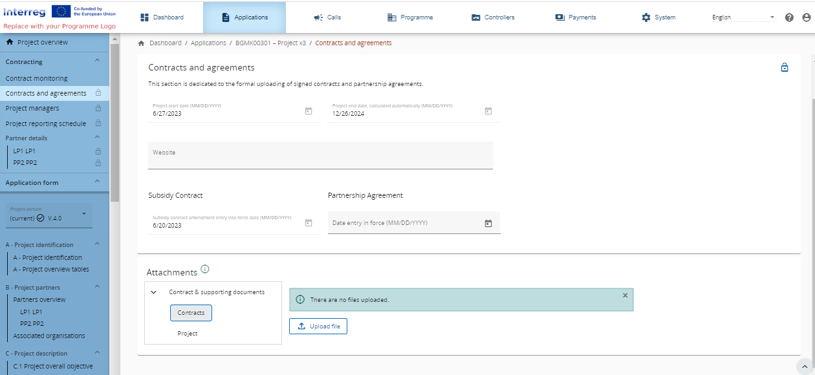
Task: Dismiss the no files uploaded notice
Action: point(625,295)
